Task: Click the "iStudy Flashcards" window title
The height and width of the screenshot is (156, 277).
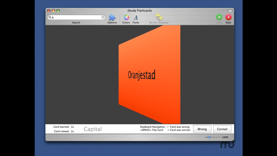Action: click(x=139, y=11)
